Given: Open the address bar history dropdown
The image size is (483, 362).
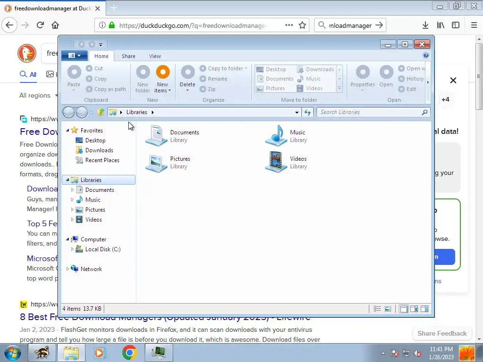Looking at the screenshot, I should (297, 112).
